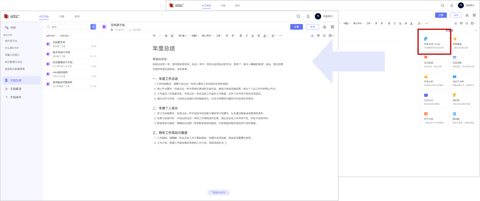Viewport: 480px width, 201px height.
Task: Open 轻文档设计文档 in document list
Action: pyautogui.click(x=71, y=54)
